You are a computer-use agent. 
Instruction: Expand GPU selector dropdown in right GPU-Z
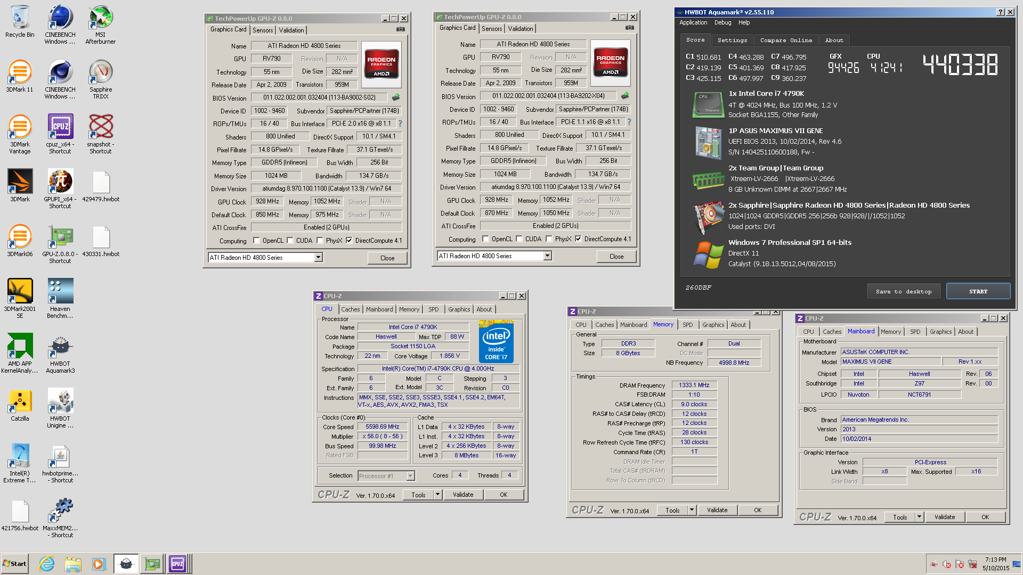(x=547, y=256)
